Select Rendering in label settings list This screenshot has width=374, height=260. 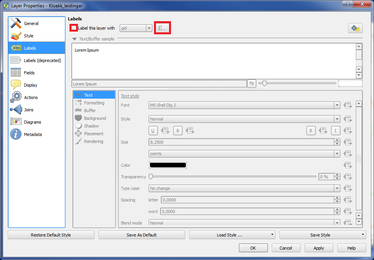[94, 141]
